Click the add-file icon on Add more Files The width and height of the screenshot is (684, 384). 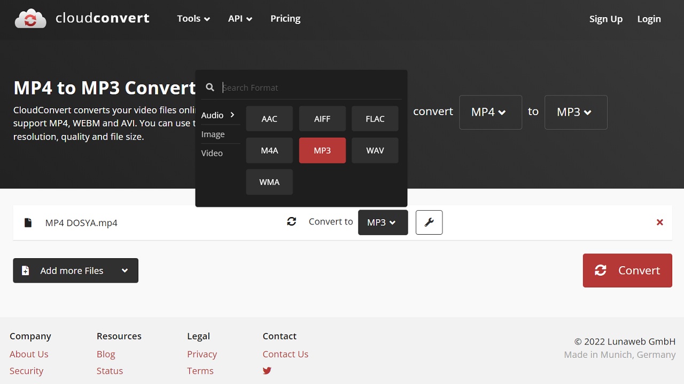pos(25,270)
